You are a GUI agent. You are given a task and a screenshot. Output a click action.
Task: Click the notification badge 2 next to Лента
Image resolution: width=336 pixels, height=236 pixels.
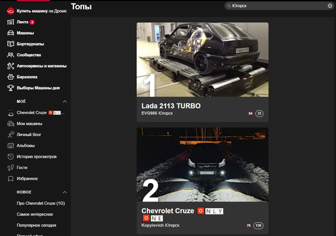point(32,22)
